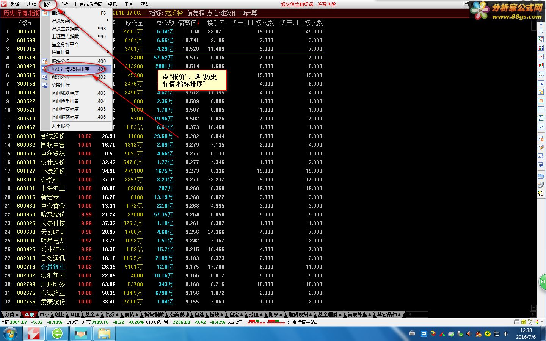Open the 扩展市场行情 menu
Image resolution: width=546 pixels, height=341 pixels.
[88, 4]
